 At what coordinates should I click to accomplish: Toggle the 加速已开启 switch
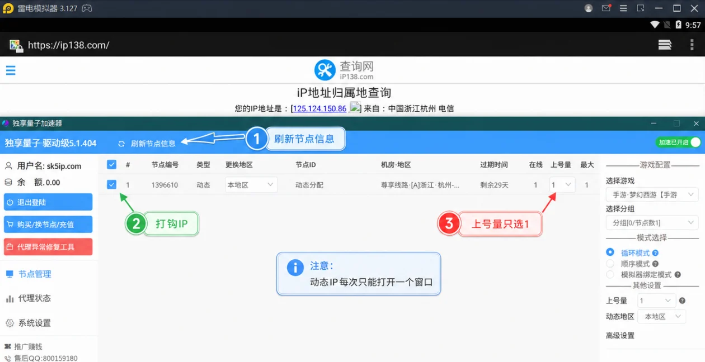pos(678,142)
